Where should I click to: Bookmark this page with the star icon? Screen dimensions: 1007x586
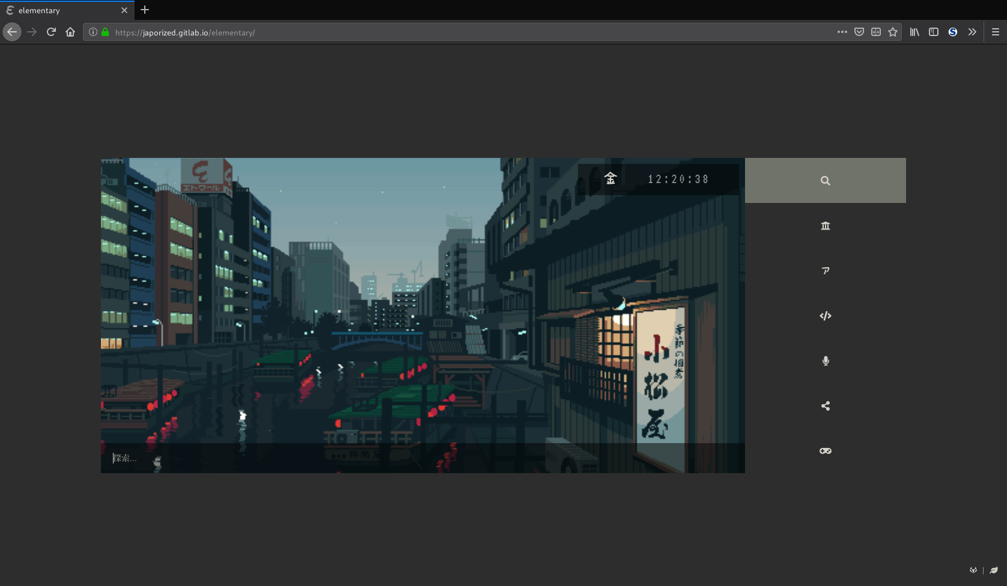tap(893, 32)
